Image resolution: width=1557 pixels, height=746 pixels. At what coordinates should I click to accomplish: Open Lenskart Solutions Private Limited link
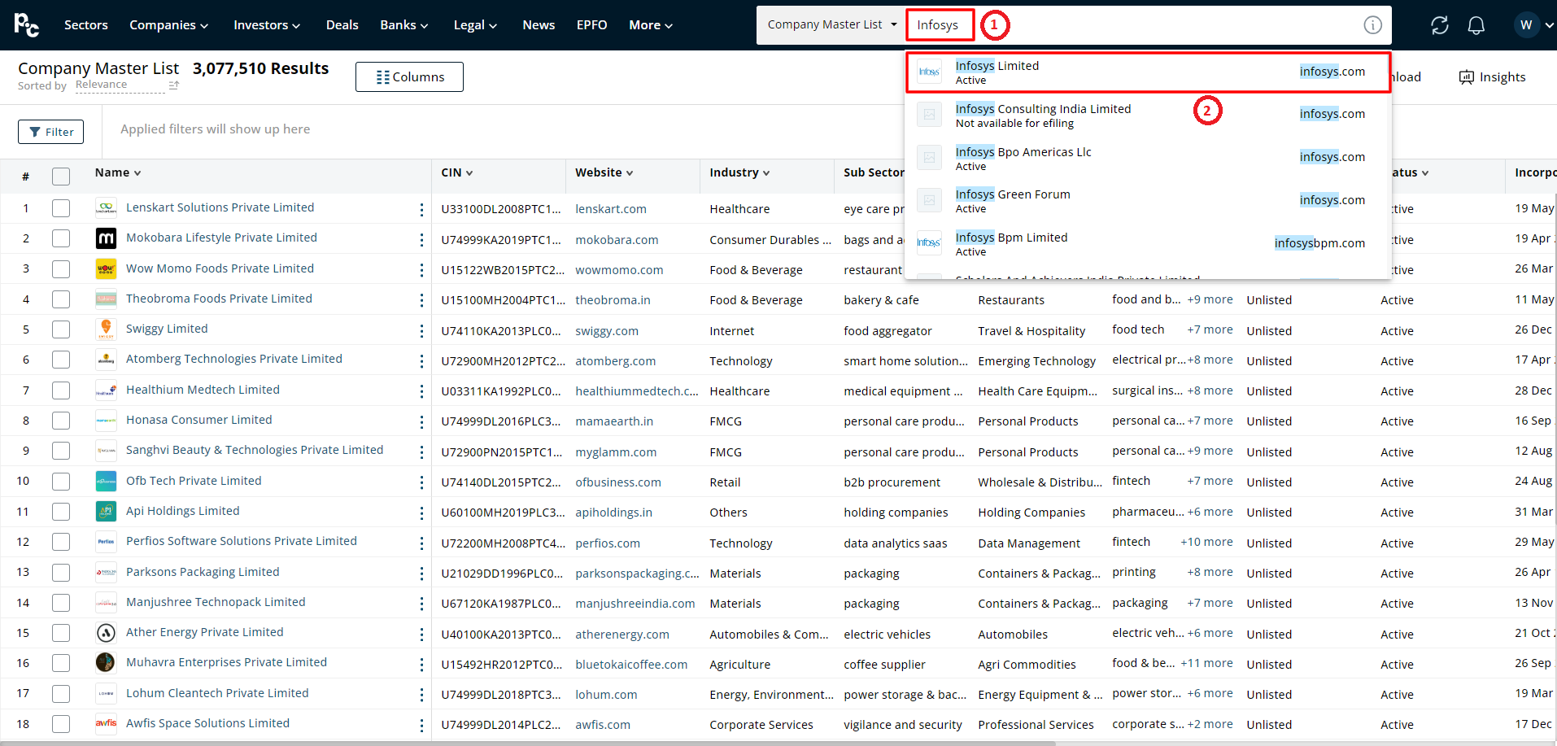point(220,207)
